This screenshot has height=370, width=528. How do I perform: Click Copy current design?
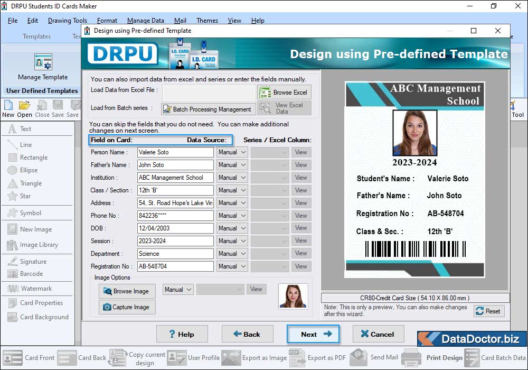pos(137,358)
